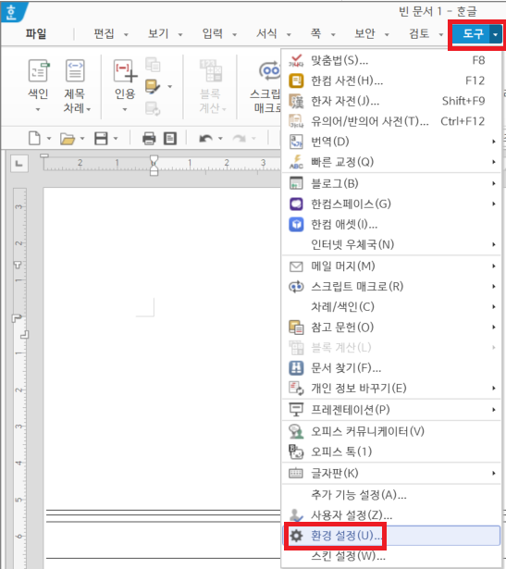Screen dimensions: 506x569
Task: Select 사용자 설정 menu item
Action: point(391,515)
